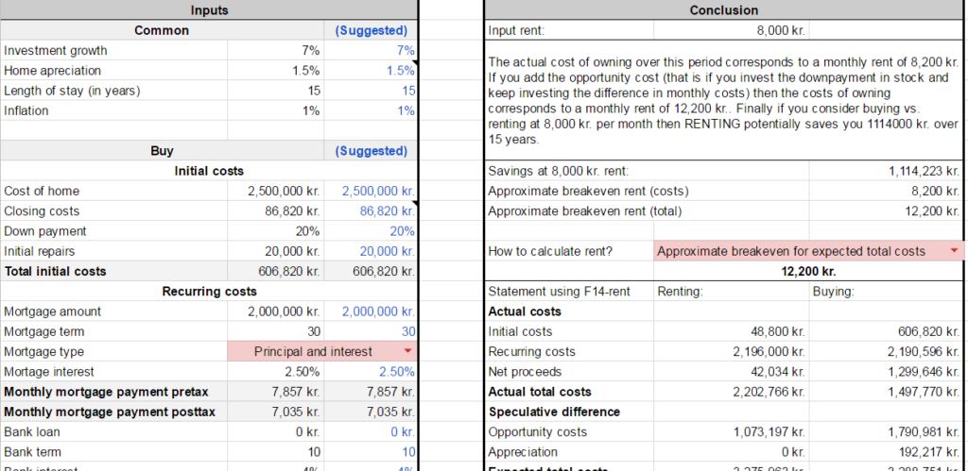
Task: Select the suggested Mortgage amount value
Action: point(371,311)
